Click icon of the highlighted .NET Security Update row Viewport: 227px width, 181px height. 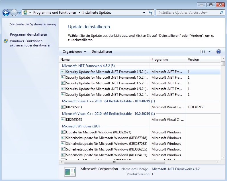(63, 72)
